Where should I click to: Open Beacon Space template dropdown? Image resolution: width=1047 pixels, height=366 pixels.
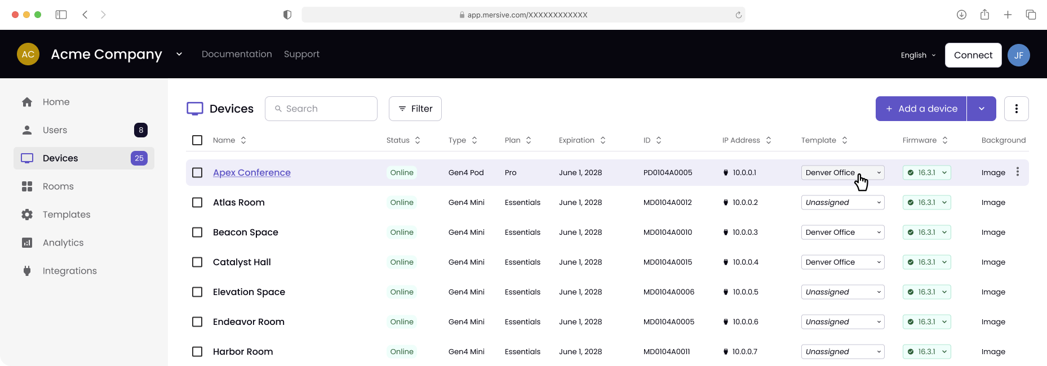[x=843, y=232]
